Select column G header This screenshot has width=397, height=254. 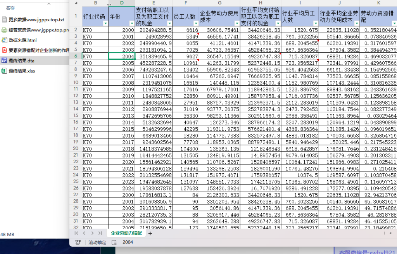(219, 3)
